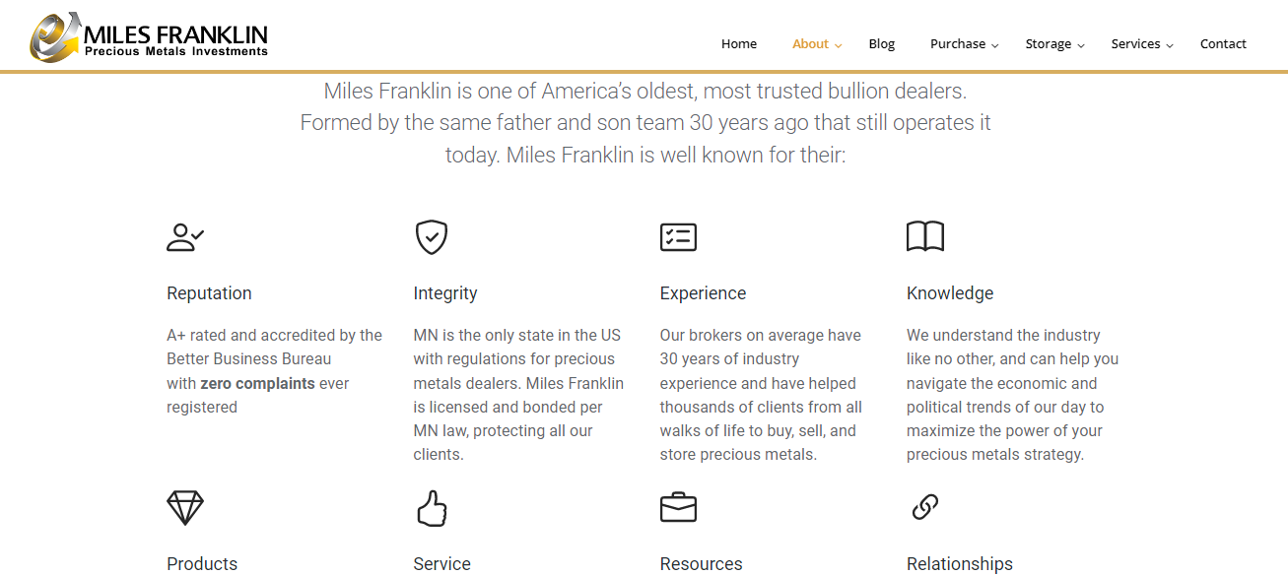Viewport: 1288px width, 575px height.
Task: Select the Knowledge heading
Action: (x=950, y=293)
